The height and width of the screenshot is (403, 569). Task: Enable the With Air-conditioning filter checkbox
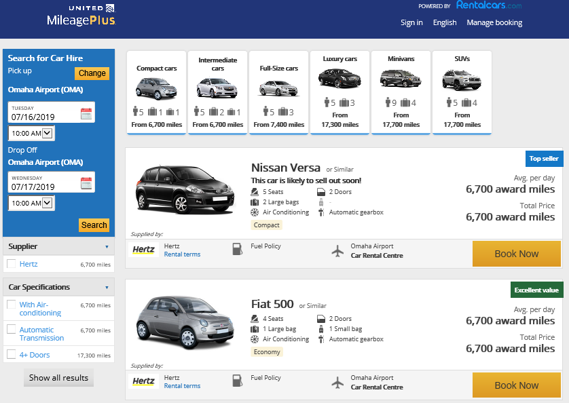[x=12, y=305]
